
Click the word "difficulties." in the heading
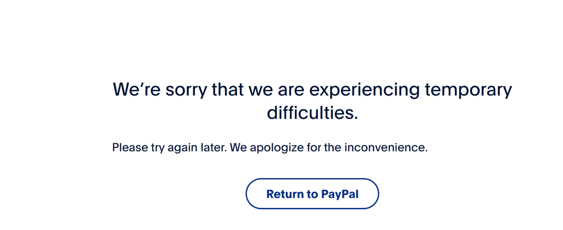pyautogui.click(x=312, y=113)
